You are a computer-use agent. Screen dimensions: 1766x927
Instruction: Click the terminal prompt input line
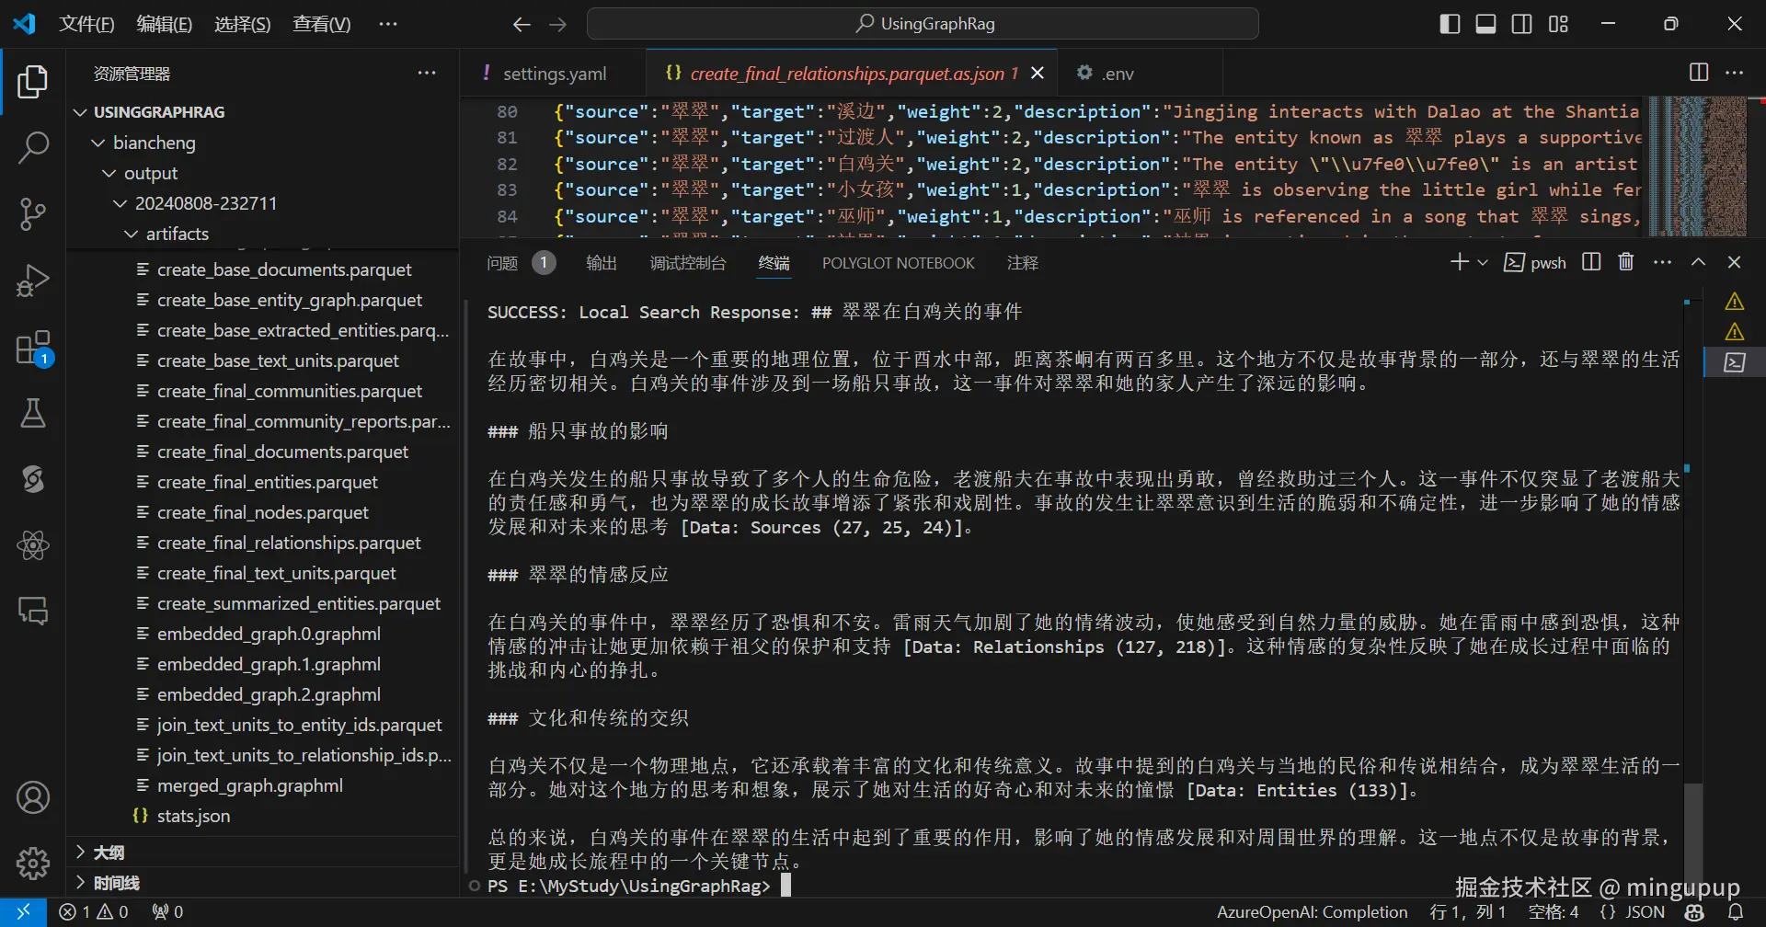[x=1085, y=886]
